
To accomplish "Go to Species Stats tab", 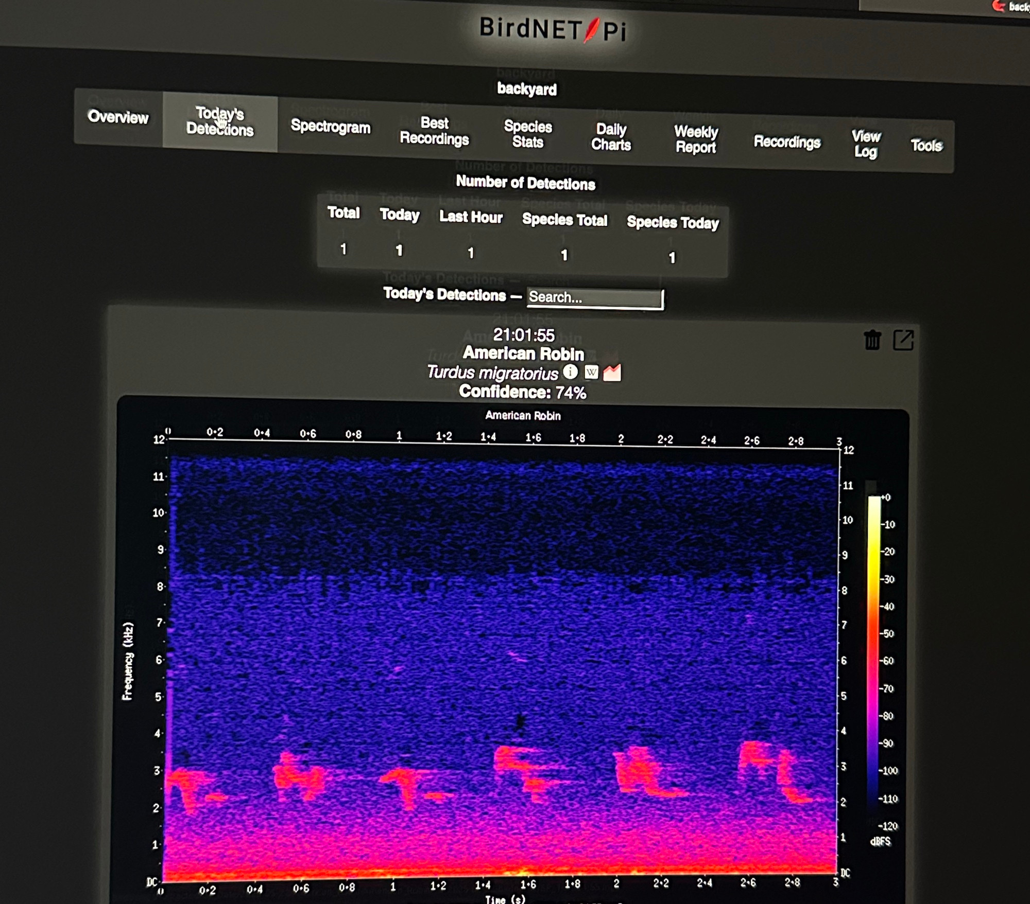I will click(528, 134).
